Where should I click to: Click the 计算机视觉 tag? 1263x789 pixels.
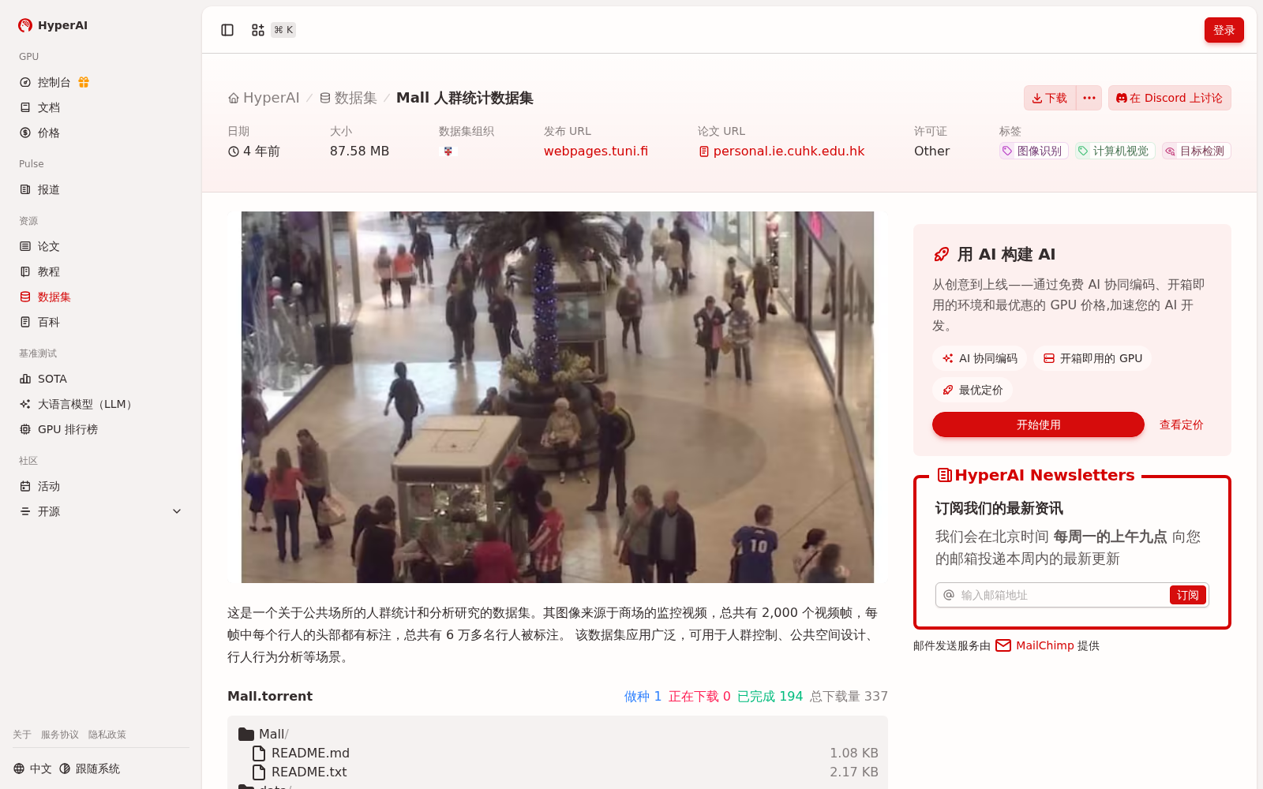pos(1115,151)
